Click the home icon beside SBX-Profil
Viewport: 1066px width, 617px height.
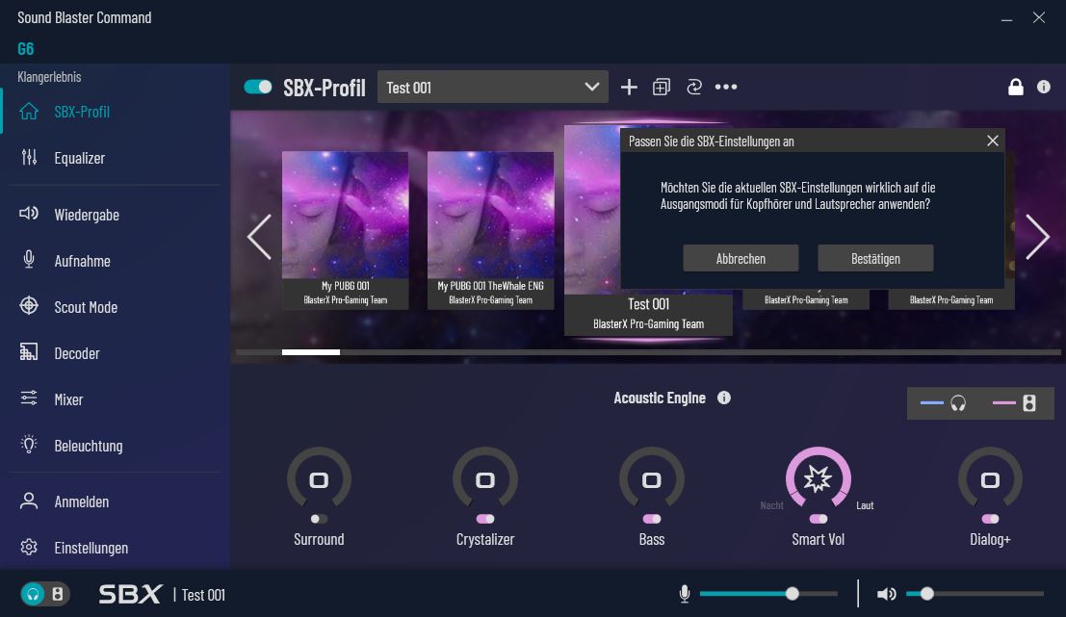29,111
